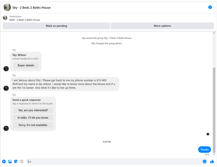Click the sent 'Thanks' message bubble
This screenshot has width=217, height=167.
point(204,150)
